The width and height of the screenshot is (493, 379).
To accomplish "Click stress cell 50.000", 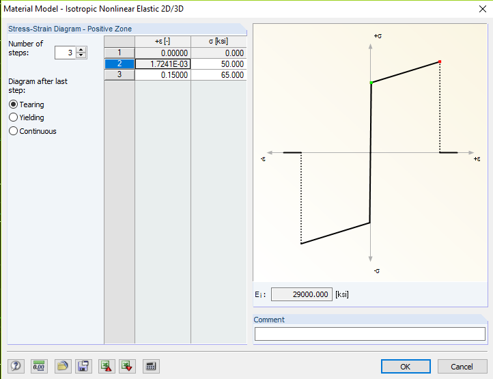I will (219, 64).
